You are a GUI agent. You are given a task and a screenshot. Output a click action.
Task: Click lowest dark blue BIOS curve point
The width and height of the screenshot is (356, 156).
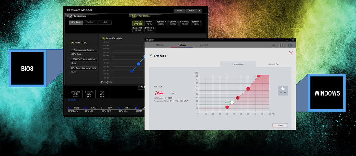point(132,71)
